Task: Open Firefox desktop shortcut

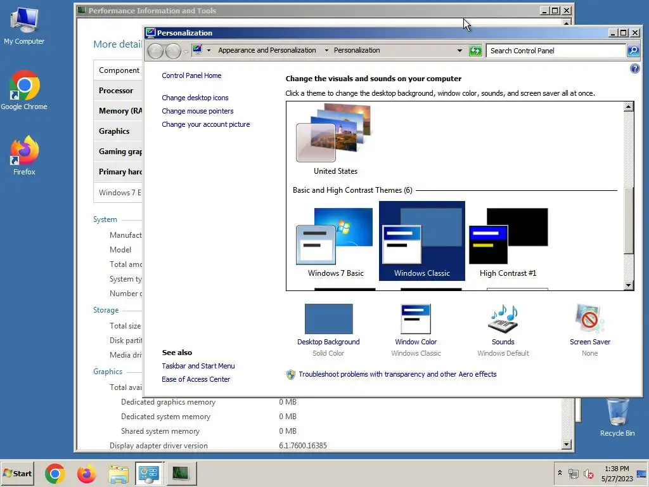Action: [x=24, y=155]
